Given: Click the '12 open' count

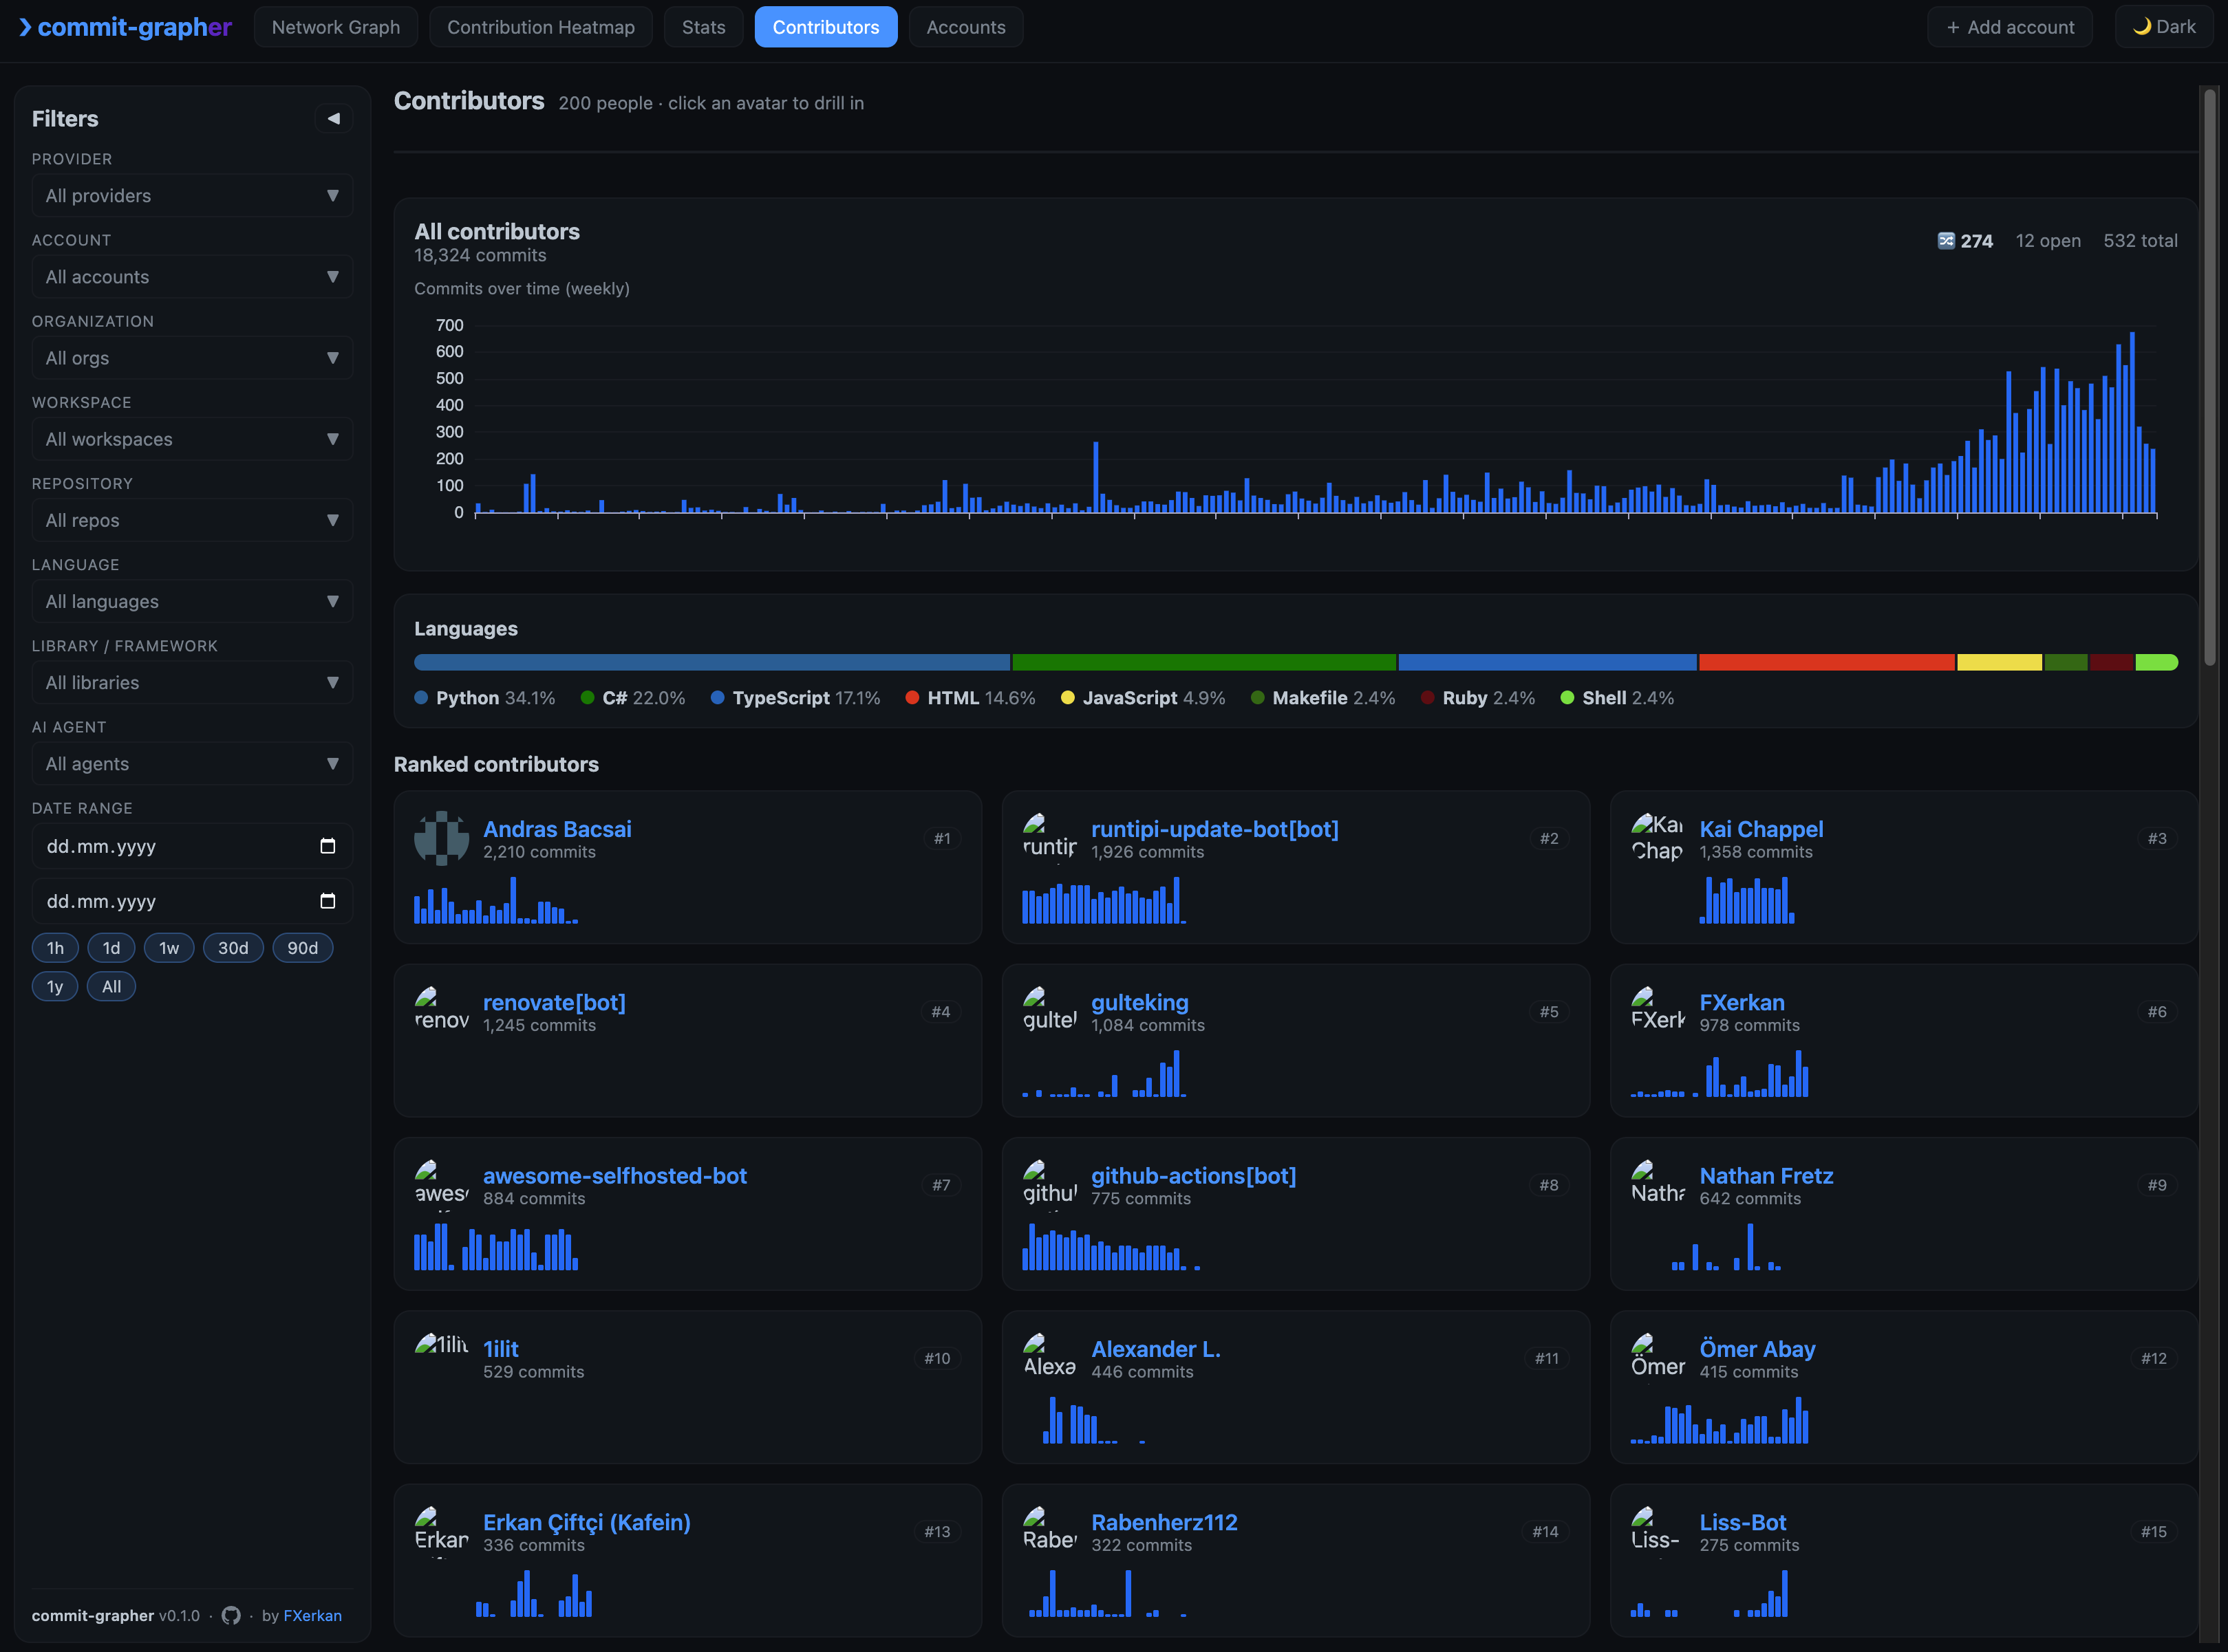Looking at the screenshot, I should click(2048, 241).
